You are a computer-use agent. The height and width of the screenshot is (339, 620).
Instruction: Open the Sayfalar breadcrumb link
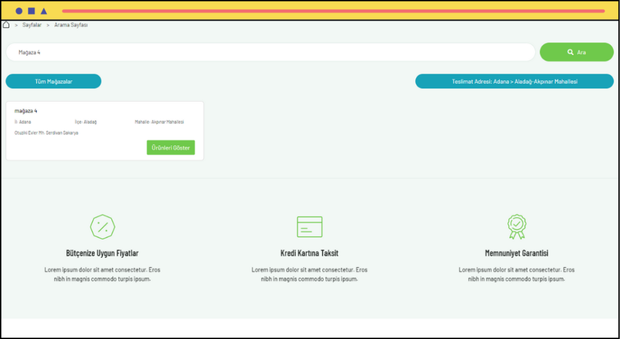coord(32,25)
